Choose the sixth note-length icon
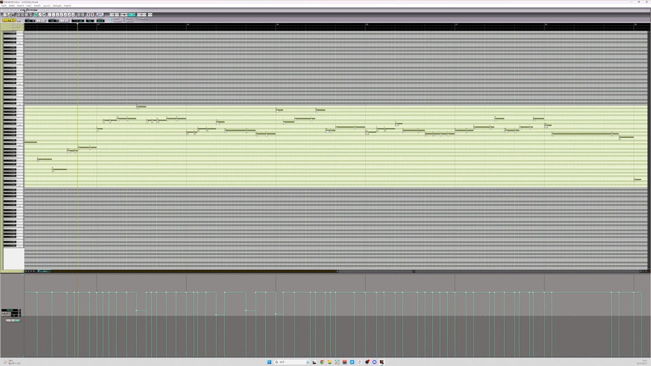 pos(69,14)
